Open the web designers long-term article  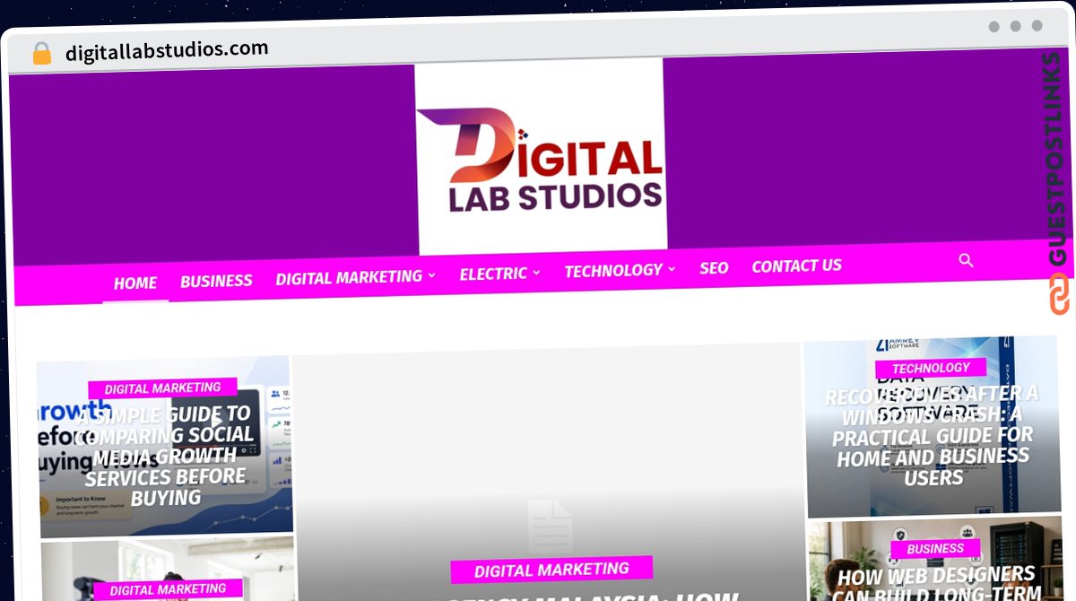click(937, 583)
